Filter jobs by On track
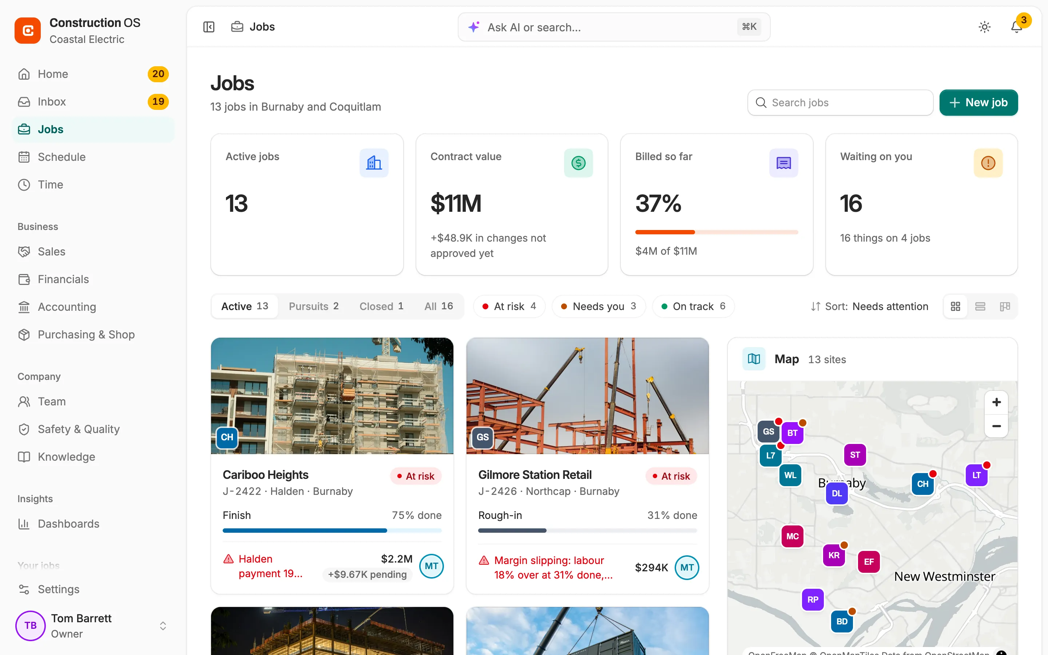 (693, 306)
